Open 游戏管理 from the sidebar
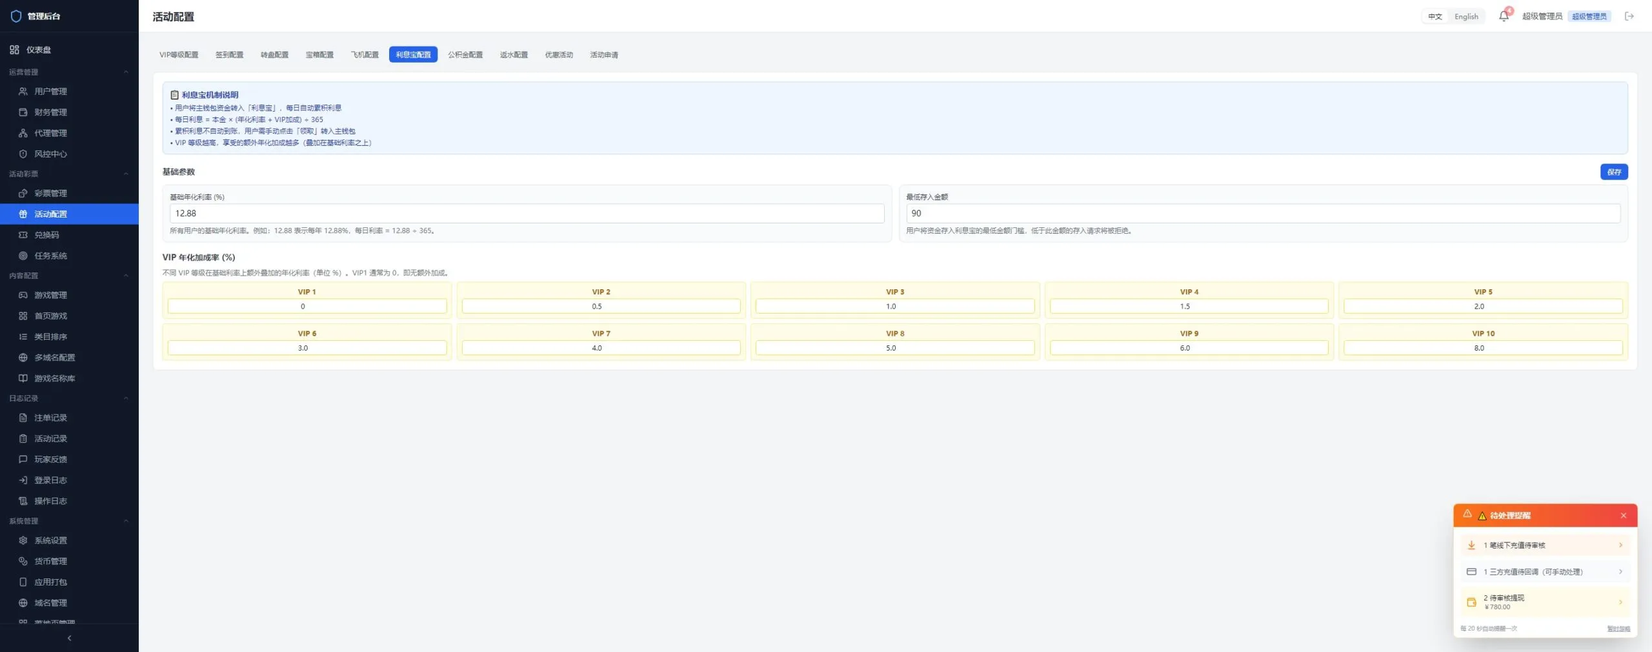The image size is (1652, 652). coord(69,295)
